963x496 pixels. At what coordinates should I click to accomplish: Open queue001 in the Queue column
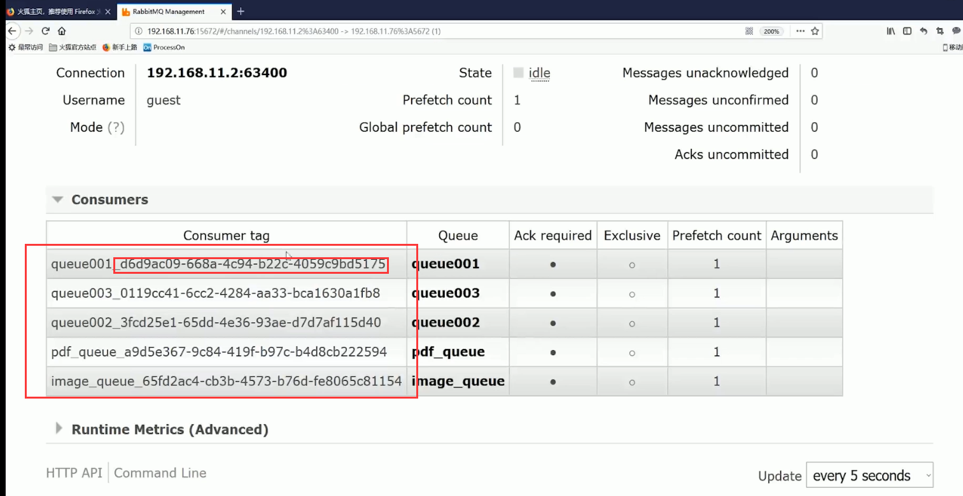coord(446,264)
